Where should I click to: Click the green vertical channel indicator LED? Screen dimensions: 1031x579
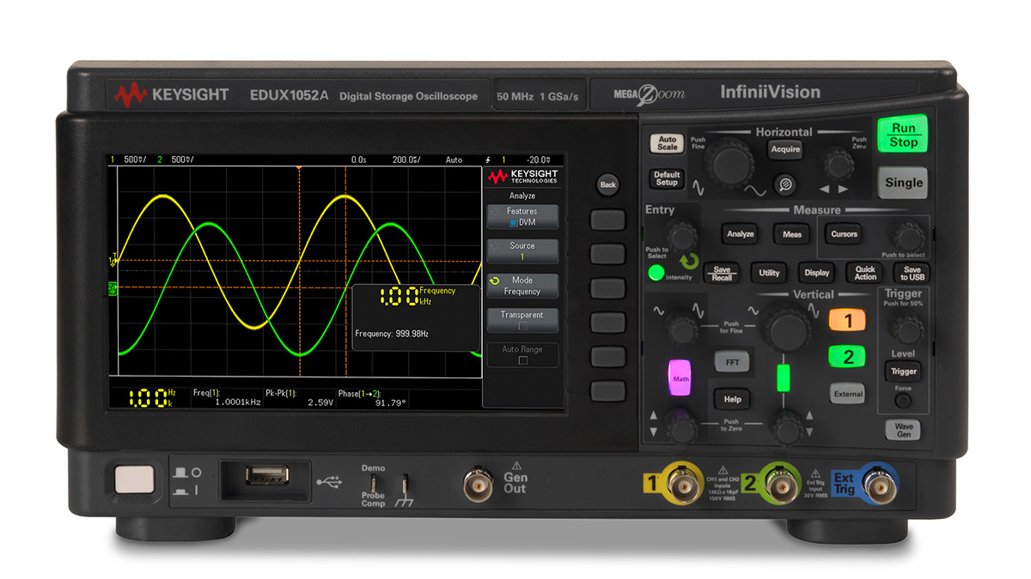coord(782,378)
